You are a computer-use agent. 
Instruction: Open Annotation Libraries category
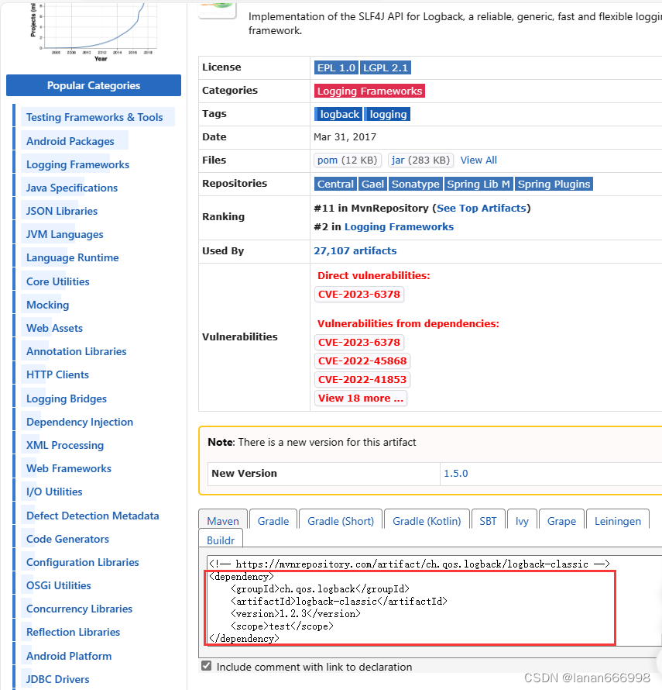(x=77, y=352)
